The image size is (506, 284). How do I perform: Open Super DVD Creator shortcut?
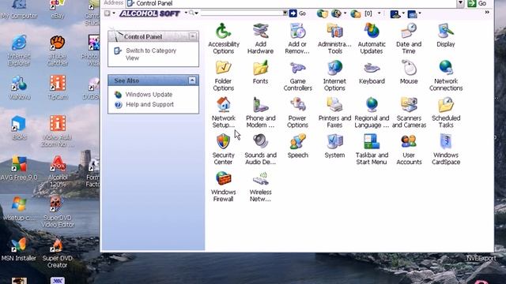[57, 252]
